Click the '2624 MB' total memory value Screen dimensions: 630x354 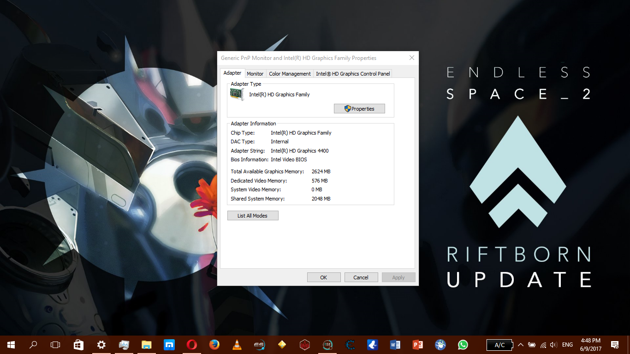pos(321,171)
